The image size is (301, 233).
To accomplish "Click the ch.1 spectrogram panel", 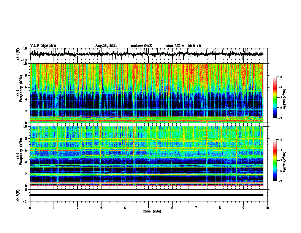I will pos(146,93).
